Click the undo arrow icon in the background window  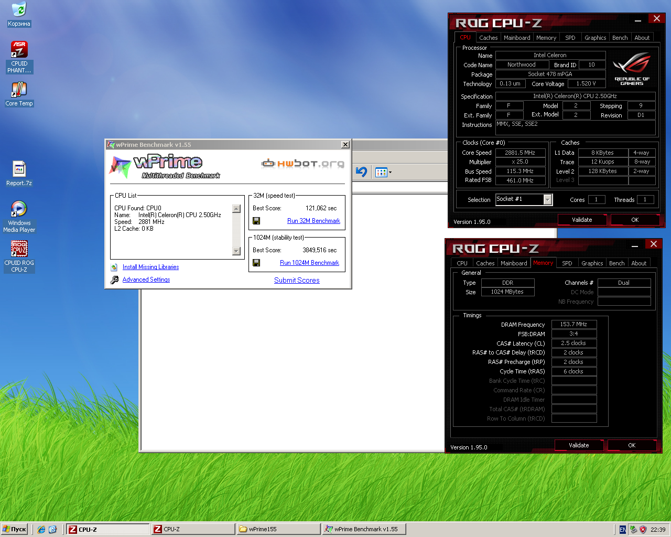pyautogui.click(x=361, y=171)
